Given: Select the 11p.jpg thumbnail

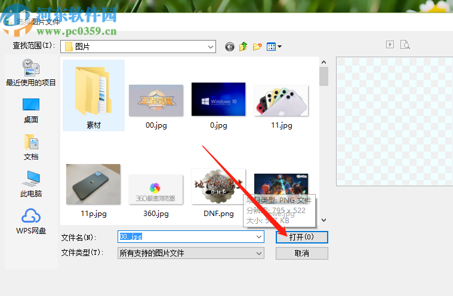Looking at the screenshot, I should pos(93,184).
